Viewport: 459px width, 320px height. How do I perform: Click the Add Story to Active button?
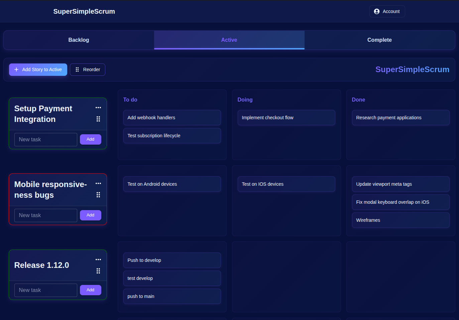[38, 69]
